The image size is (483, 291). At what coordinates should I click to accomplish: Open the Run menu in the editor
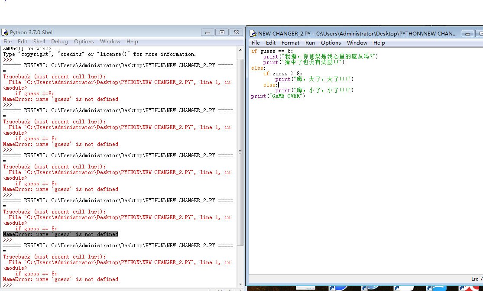[310, 42]
